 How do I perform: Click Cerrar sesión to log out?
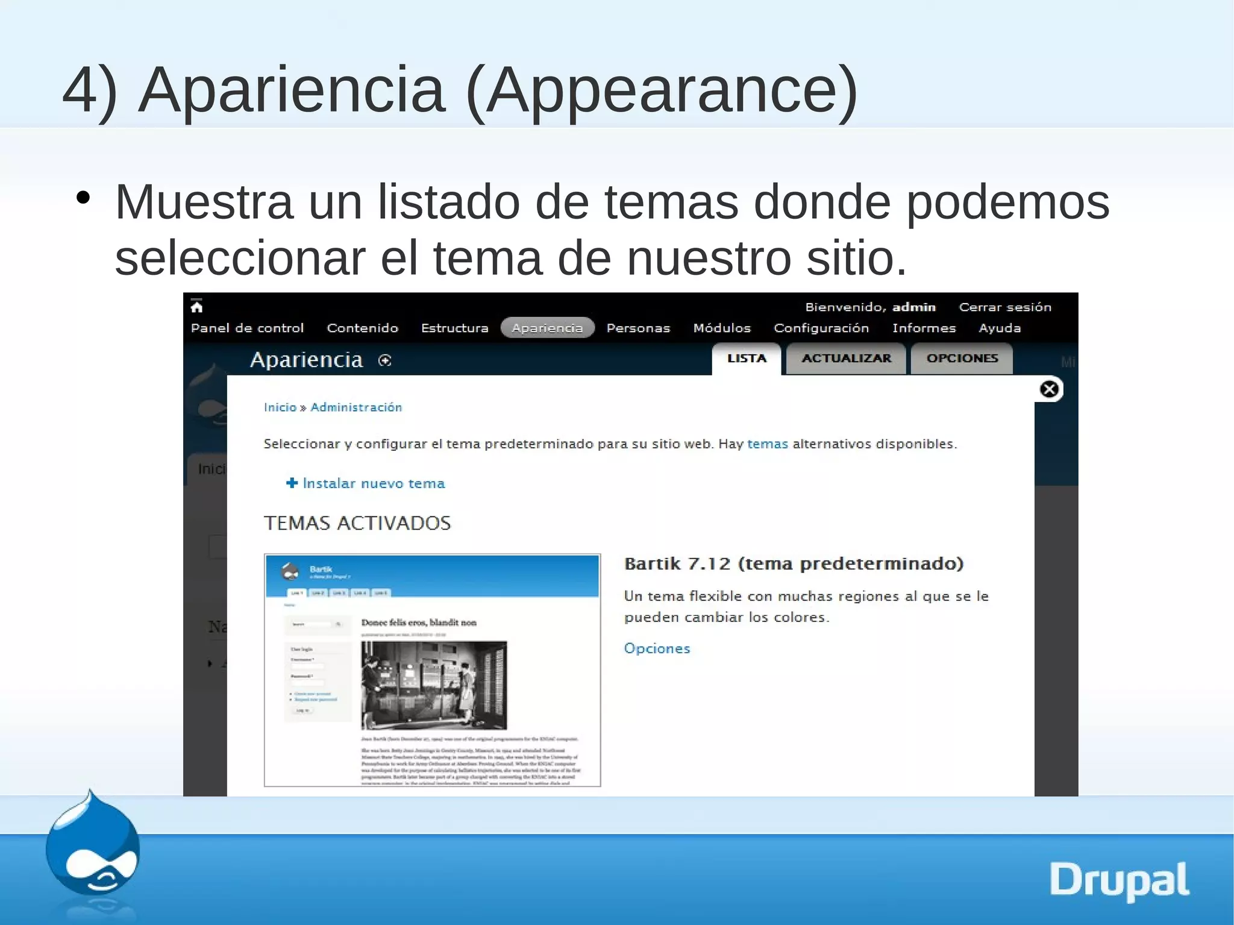[1005, 307]
